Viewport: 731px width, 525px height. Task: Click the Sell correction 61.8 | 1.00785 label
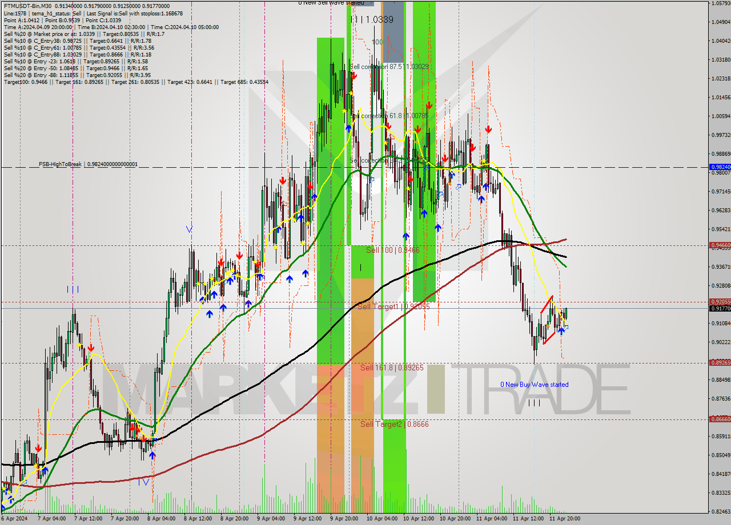(389, 115)
